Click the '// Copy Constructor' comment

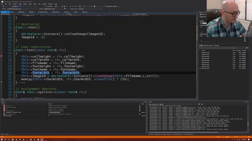[x=33, y=47]
